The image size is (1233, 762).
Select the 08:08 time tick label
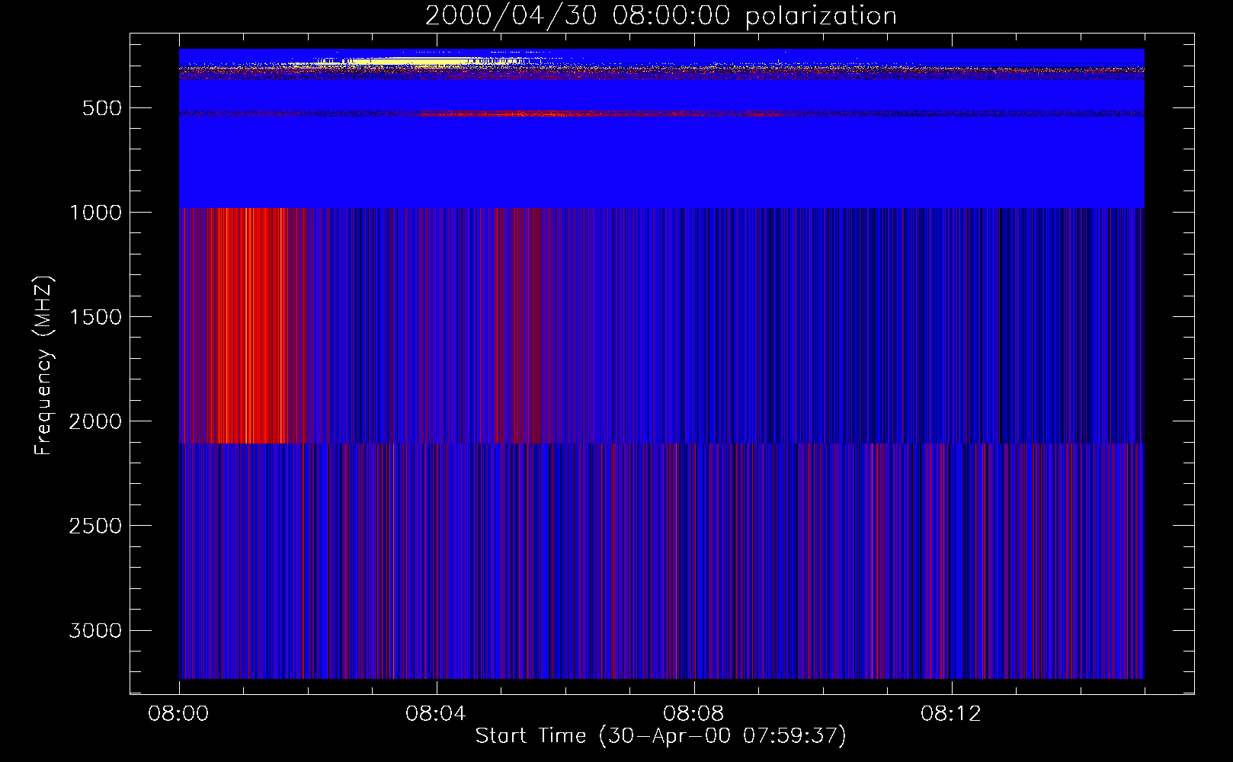(693, 714)
